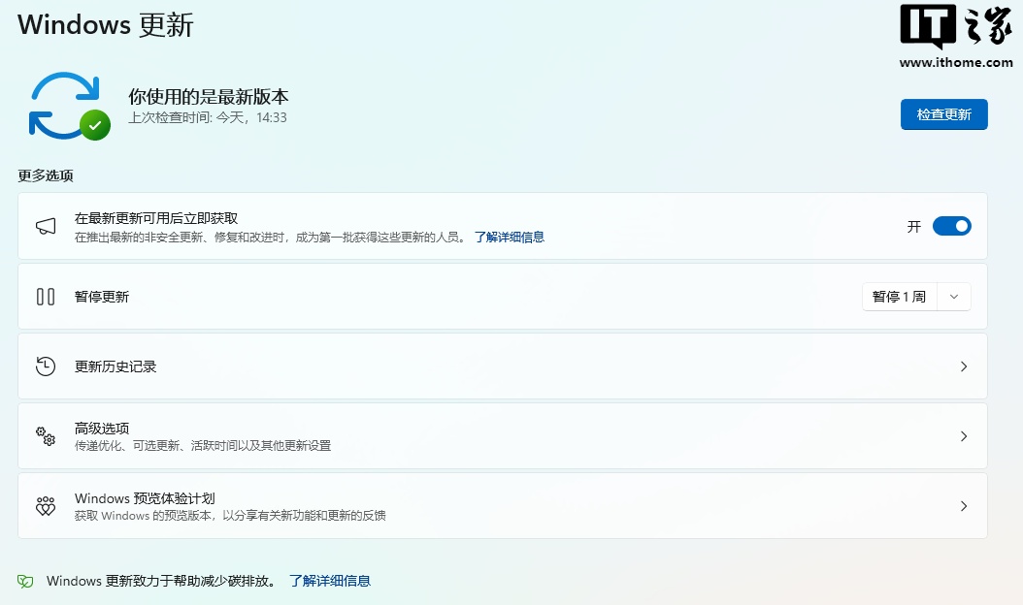Select the 高级选项 entry label
Screen dimensions: 1023x605
pos(102,428)
